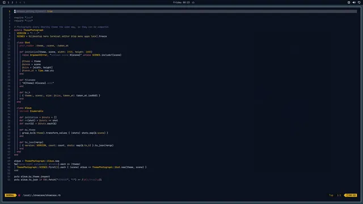Viewport: 363px width, 204px height.
Task: Switch to workspace 3
Action: coord(16,2)
